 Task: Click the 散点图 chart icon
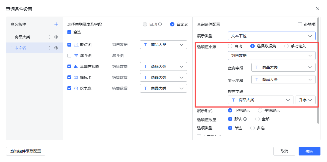pos(76,44)
